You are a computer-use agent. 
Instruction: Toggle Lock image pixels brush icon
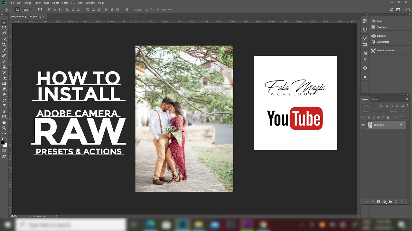pos(374,117)
